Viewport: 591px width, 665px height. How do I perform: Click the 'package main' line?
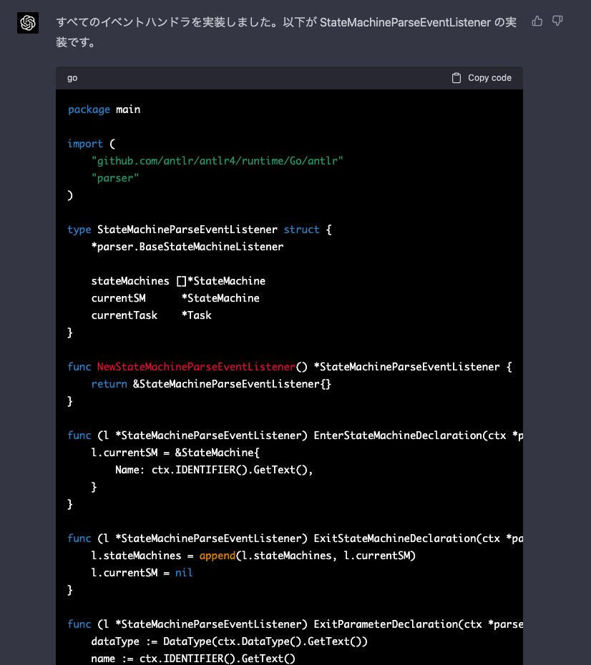point(104,109)
